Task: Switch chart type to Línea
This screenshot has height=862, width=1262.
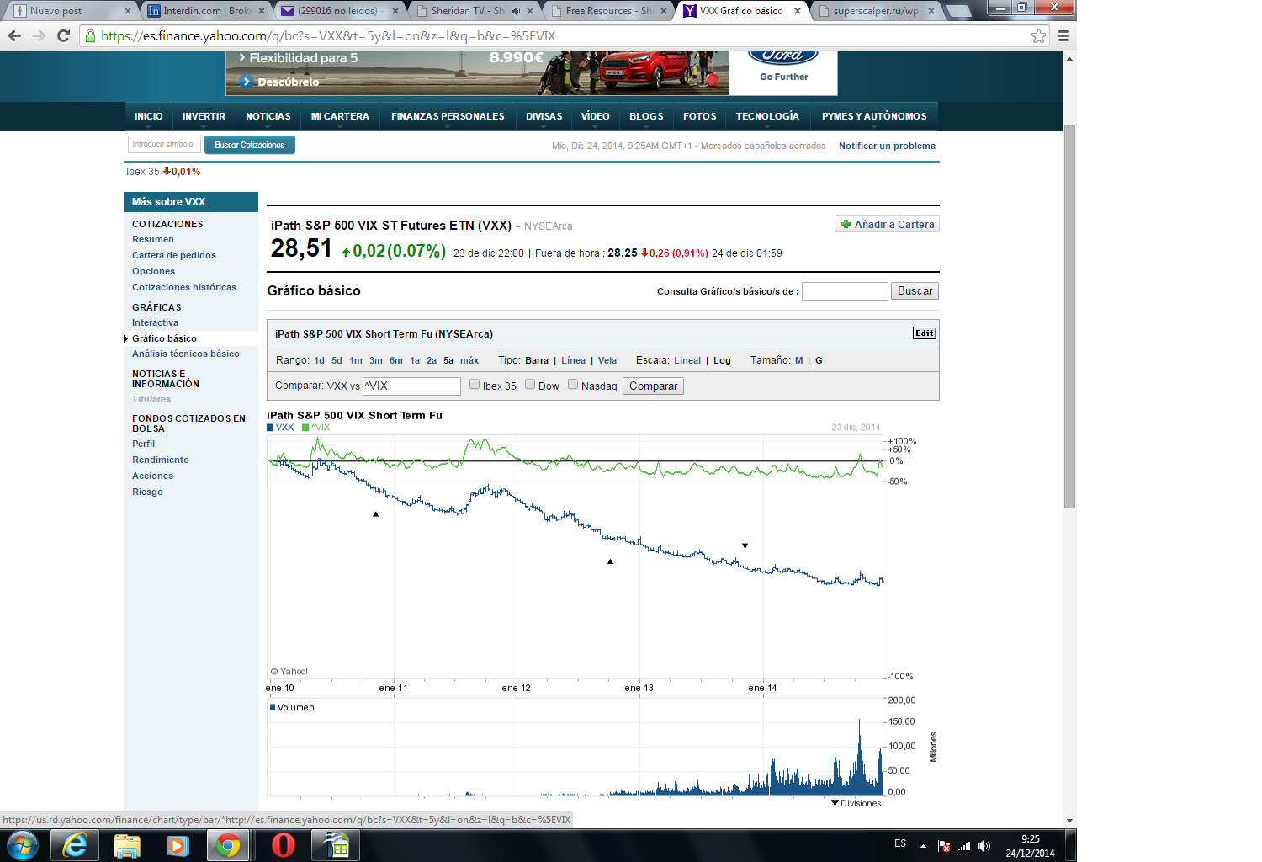Action: pyautogui.click(x=573, y=360)
